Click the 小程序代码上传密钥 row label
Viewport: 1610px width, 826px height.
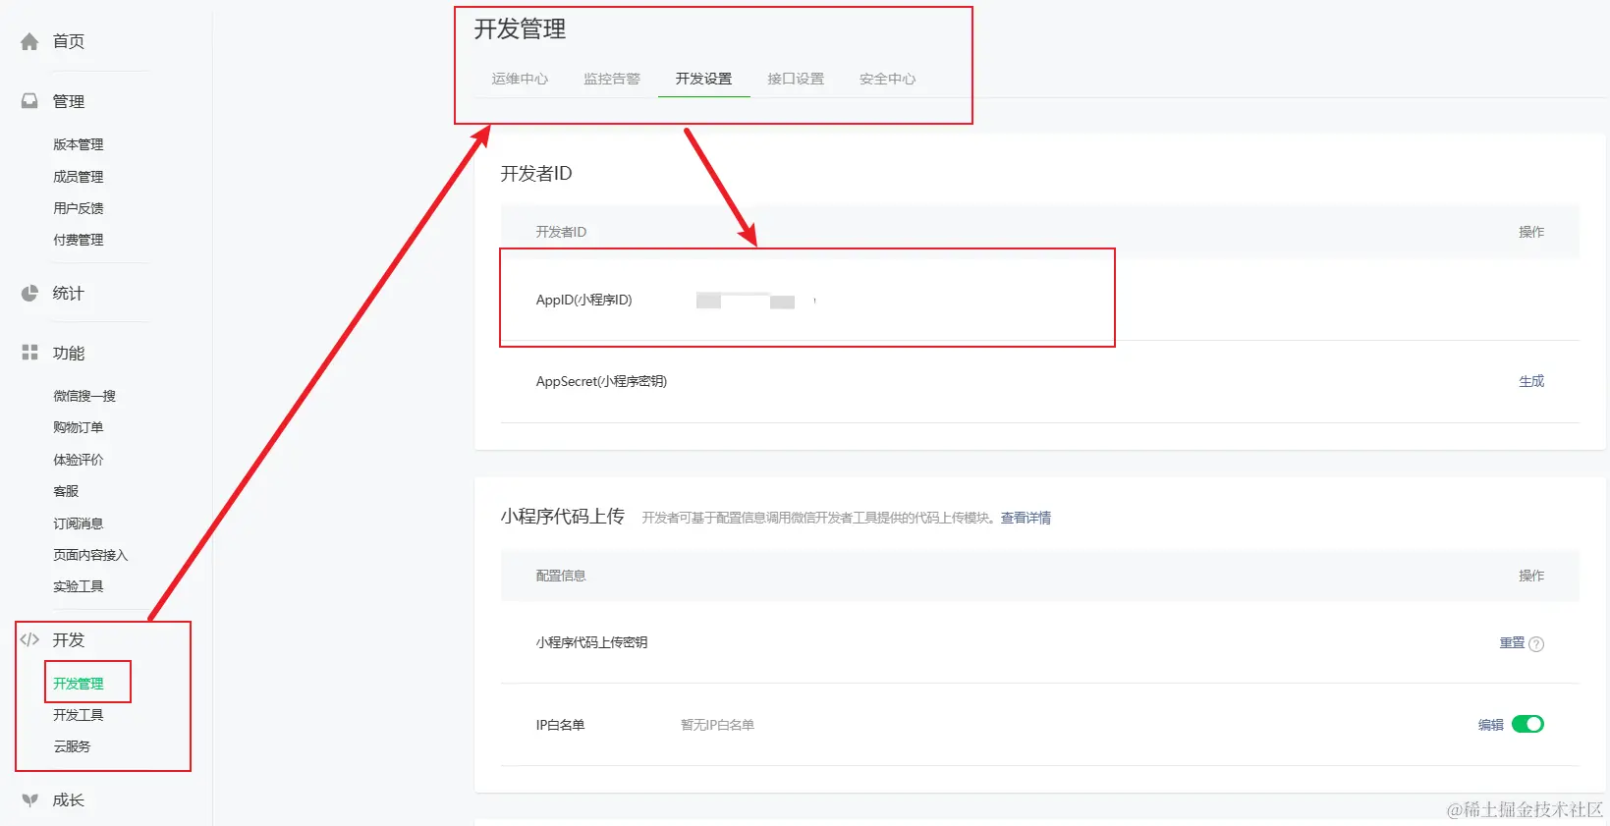tap(591, 642)
